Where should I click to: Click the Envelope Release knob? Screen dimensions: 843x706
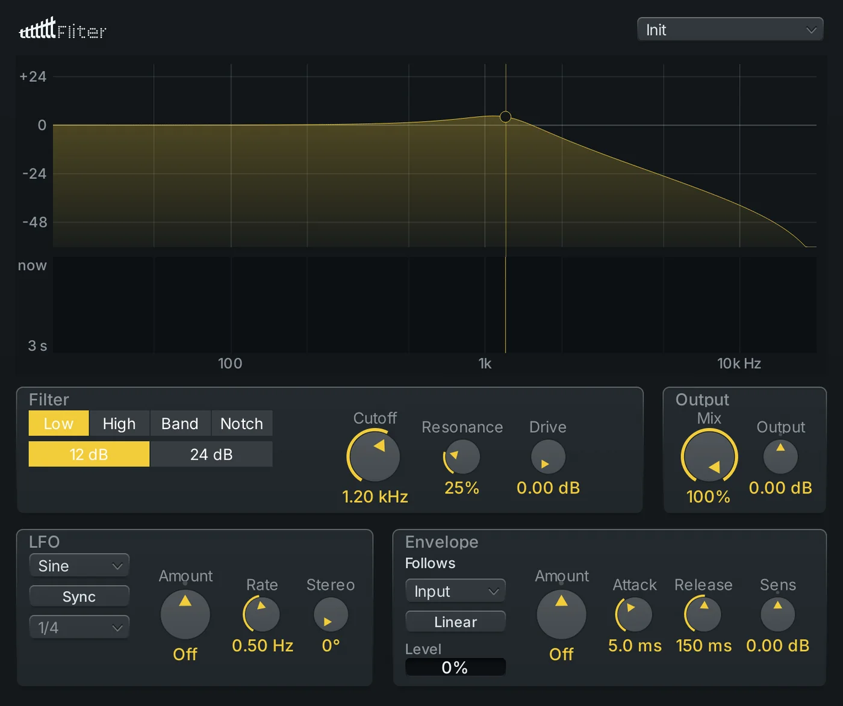coord(703,615)
